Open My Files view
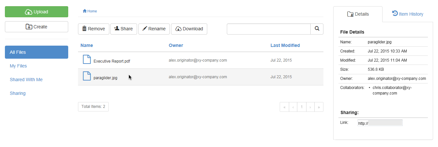This screenshot has height=147, width=438. 18,66
